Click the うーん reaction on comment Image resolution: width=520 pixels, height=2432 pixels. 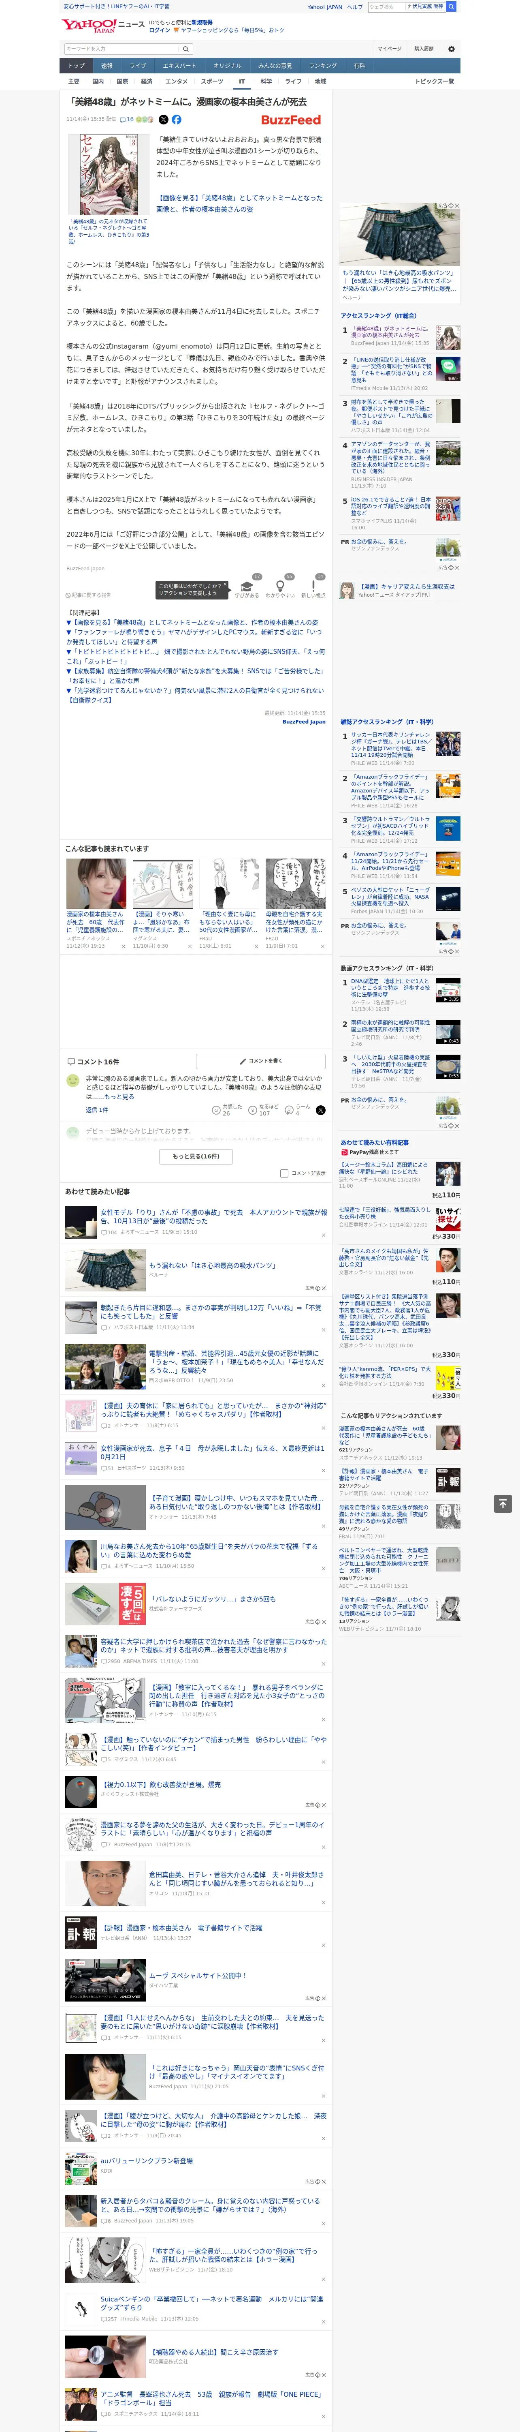click(297, 1110)
